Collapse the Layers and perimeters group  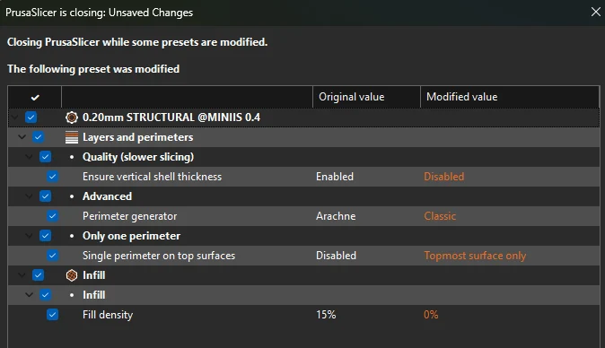click(x=22, y=137)
